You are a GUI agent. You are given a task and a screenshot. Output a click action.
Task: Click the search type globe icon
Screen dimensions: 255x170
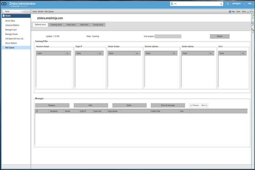point(172,4)
